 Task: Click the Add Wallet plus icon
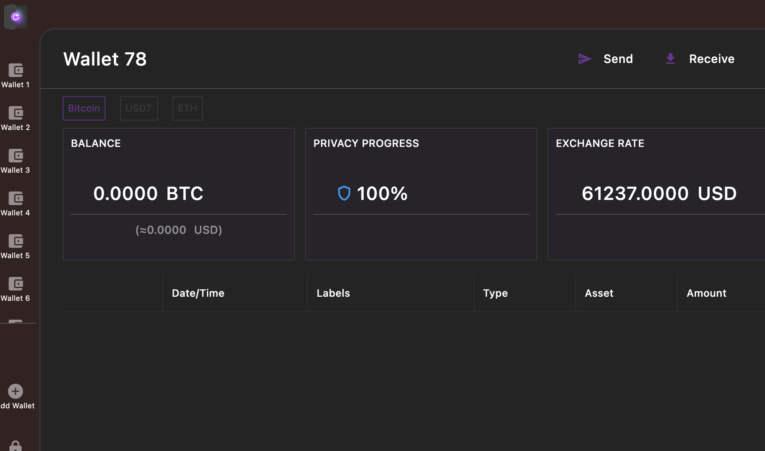coord(15,391)
